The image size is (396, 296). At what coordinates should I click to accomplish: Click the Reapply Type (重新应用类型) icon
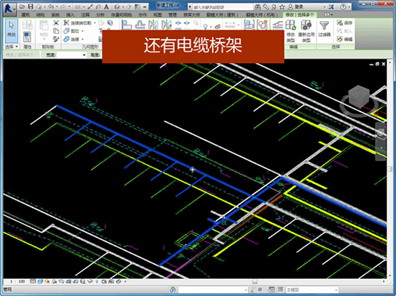(x=306, y=31)
